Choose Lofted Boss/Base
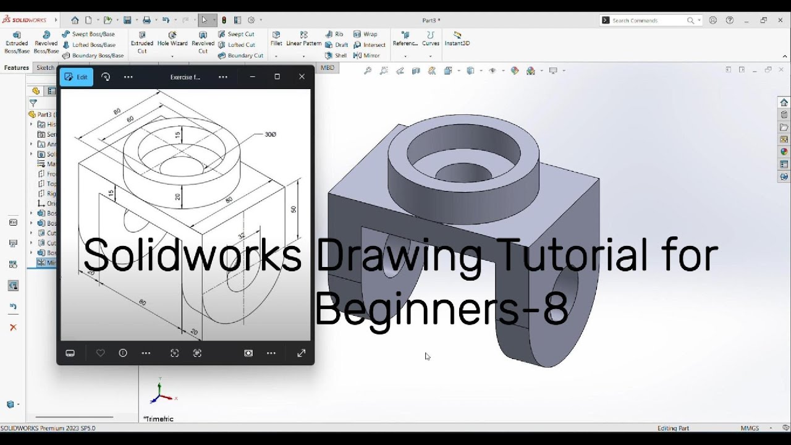791x445 pixels. 89,44
